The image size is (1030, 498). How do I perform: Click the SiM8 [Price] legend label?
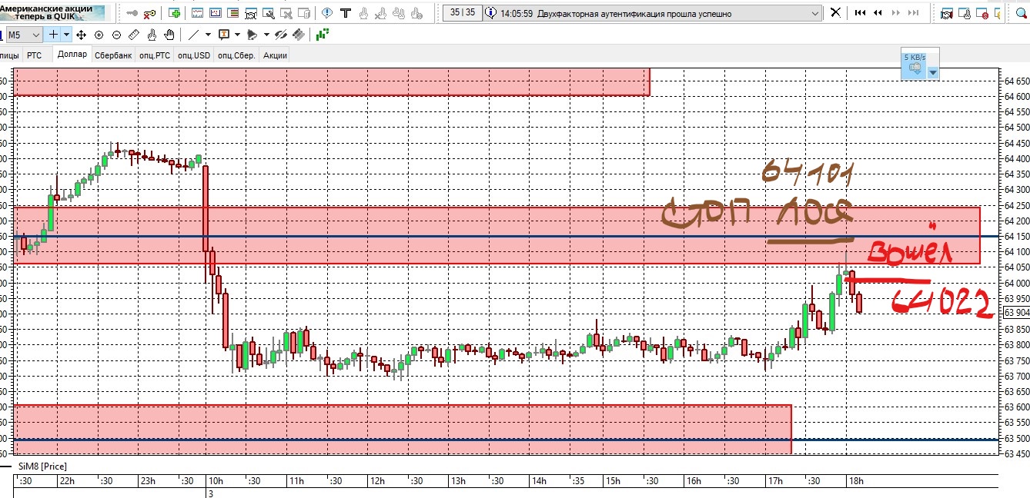click(42, 466)
